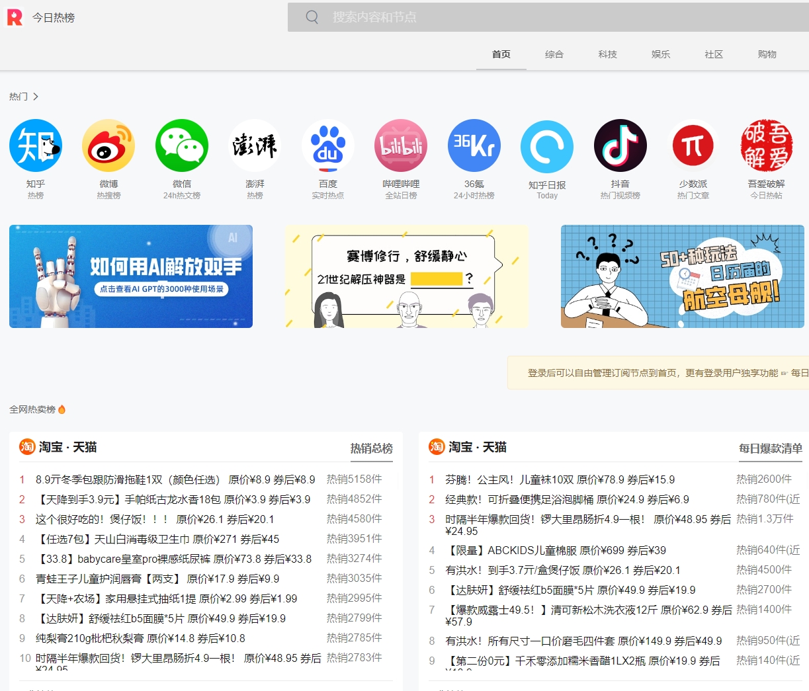Switch to the 购物 tab
This screenshot has width=809, height=691.
(x=767, y=54)
